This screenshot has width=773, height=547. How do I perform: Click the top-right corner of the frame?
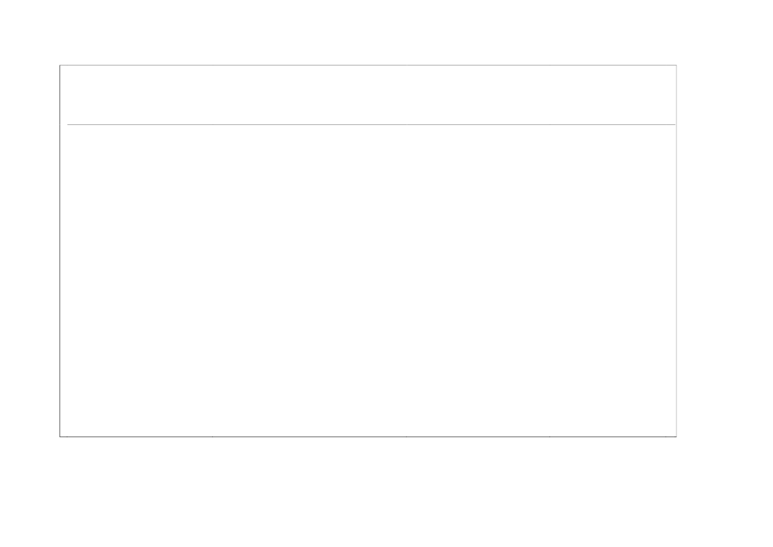tap(676, 65)
